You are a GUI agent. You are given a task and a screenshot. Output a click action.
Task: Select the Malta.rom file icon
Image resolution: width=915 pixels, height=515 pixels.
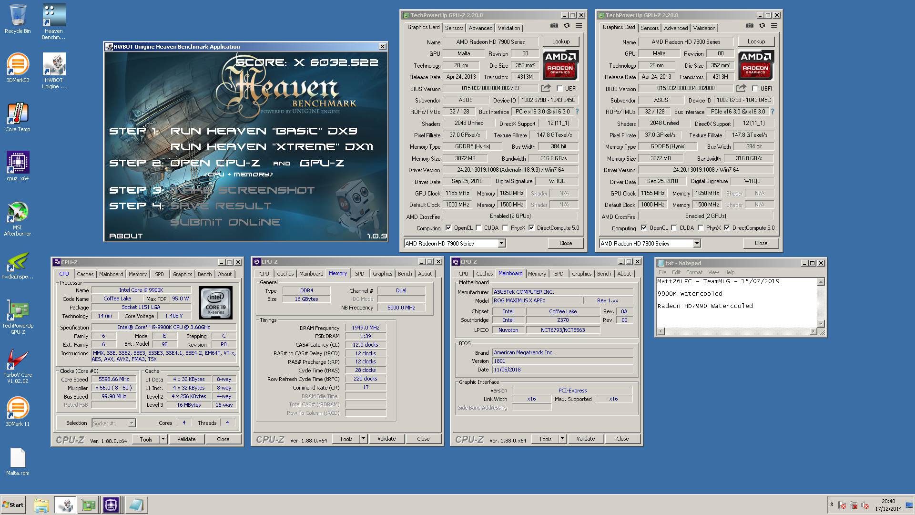(x=18, y=461)
